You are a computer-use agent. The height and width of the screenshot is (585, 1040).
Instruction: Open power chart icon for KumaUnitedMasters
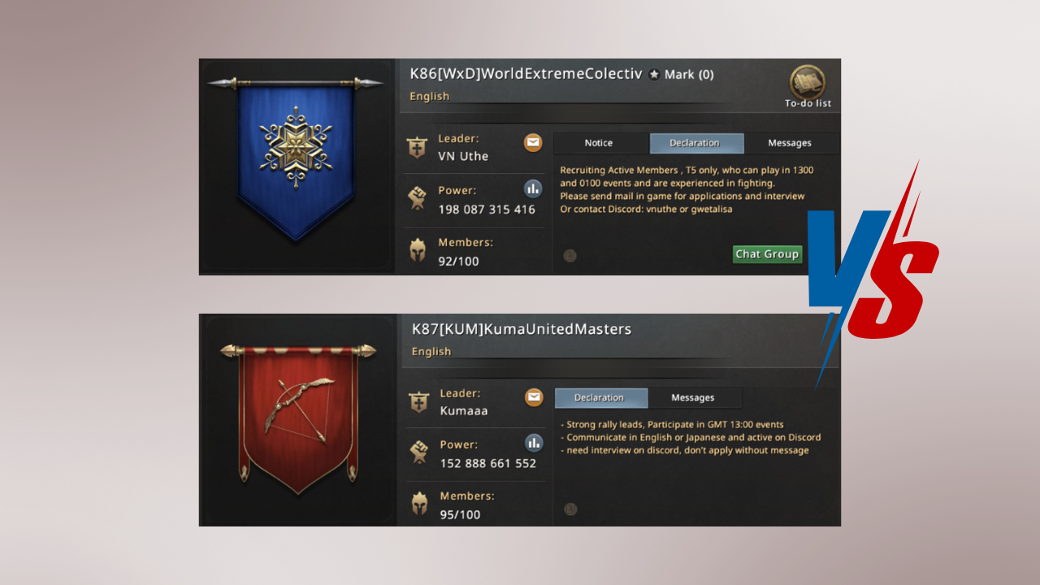click(x=534, y=443)
